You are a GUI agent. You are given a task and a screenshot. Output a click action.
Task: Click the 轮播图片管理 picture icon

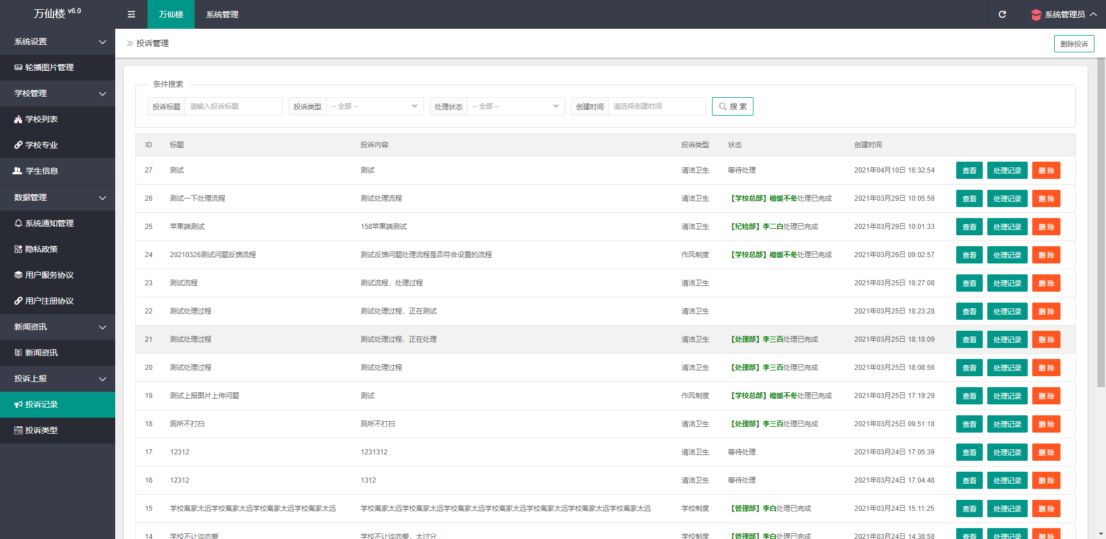(x=18, y=67)
